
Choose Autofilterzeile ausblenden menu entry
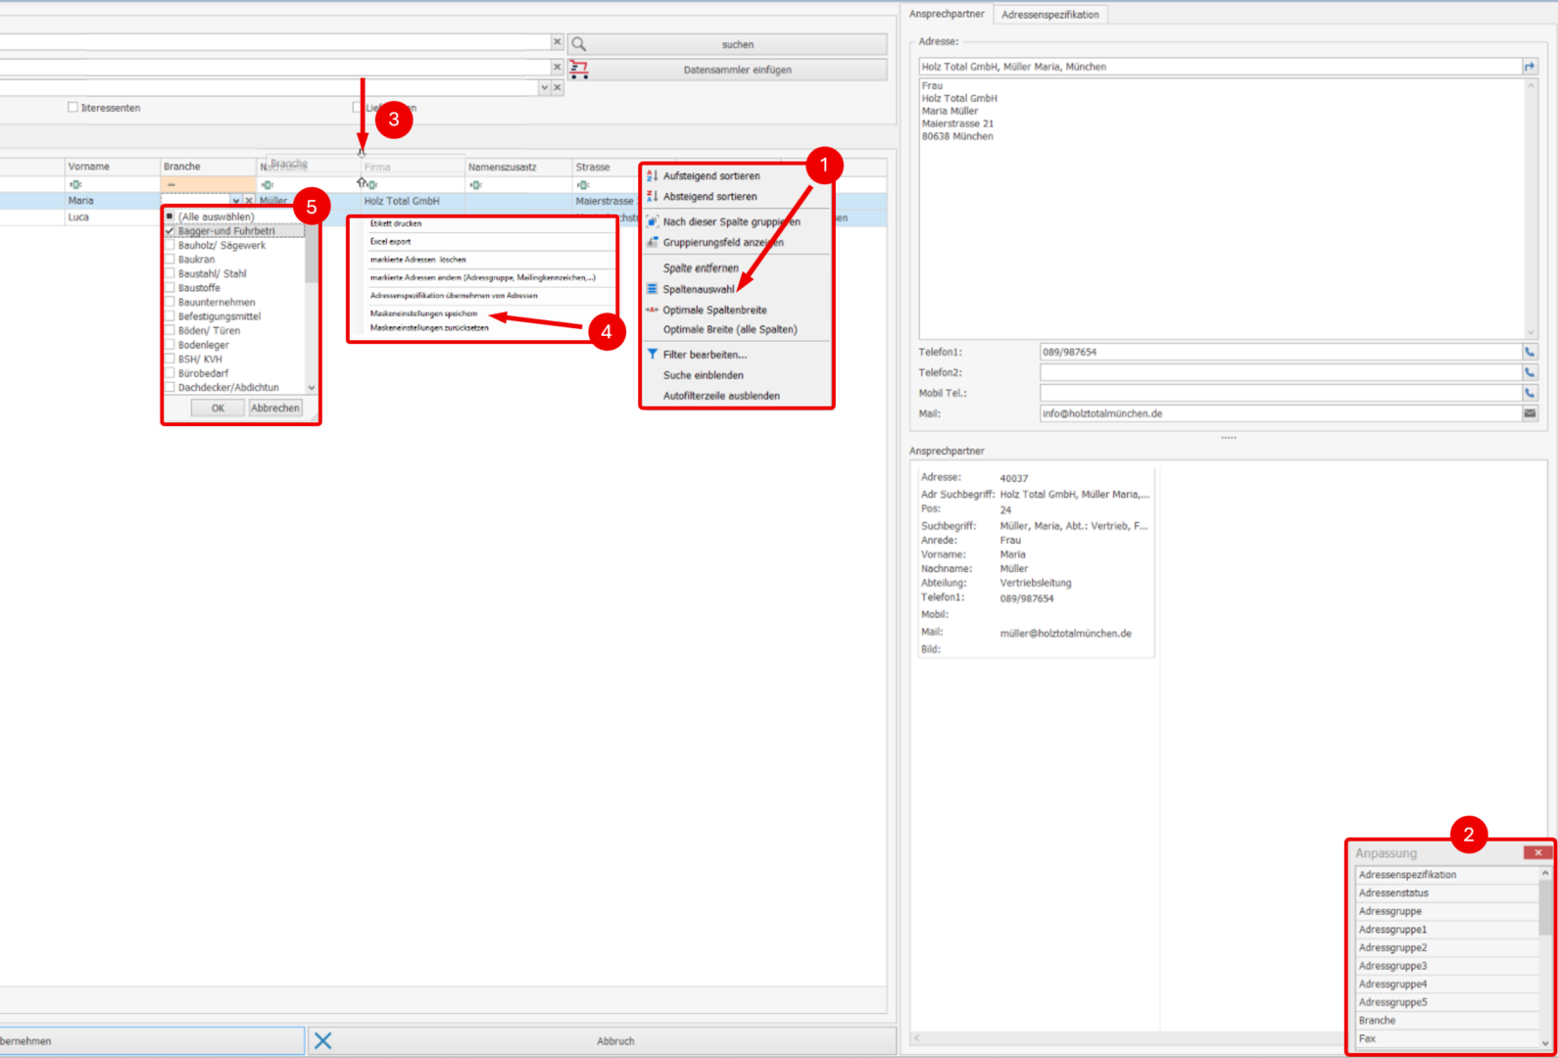pos(721,396)
